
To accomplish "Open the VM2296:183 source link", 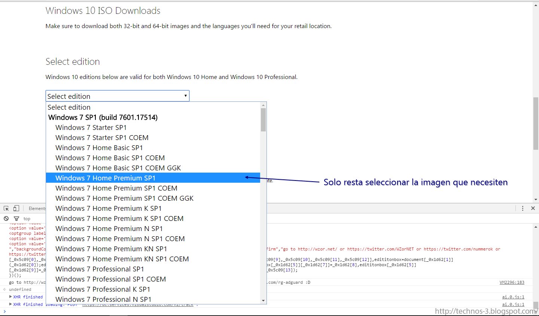I will pyautogui.click(x=512, y=282).
